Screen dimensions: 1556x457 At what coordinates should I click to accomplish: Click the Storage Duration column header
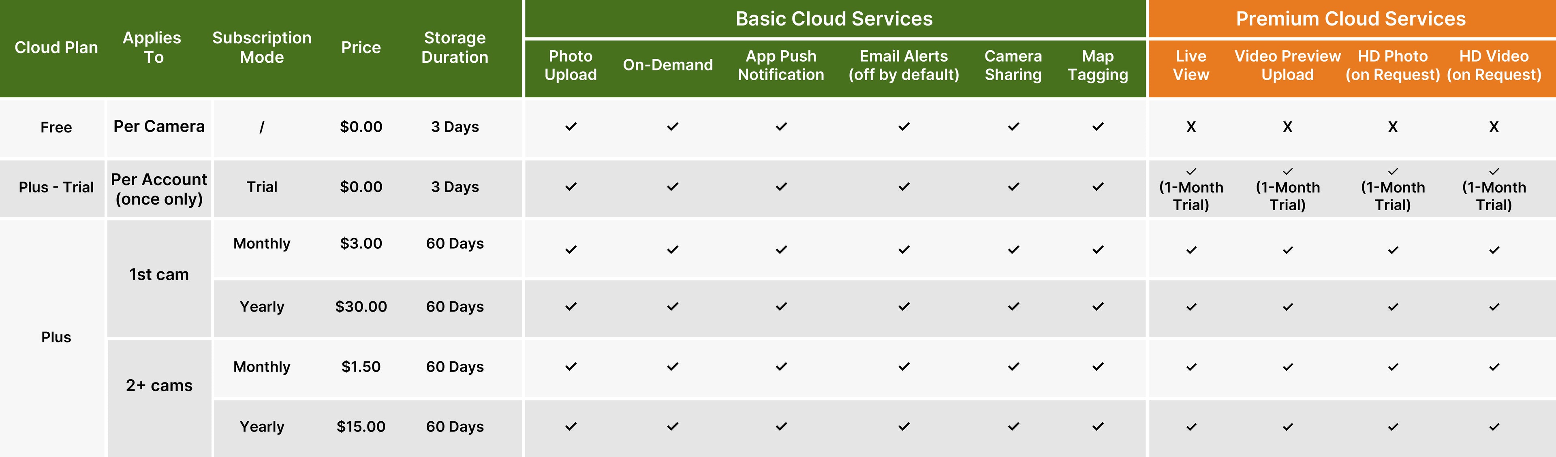[454, 48]
